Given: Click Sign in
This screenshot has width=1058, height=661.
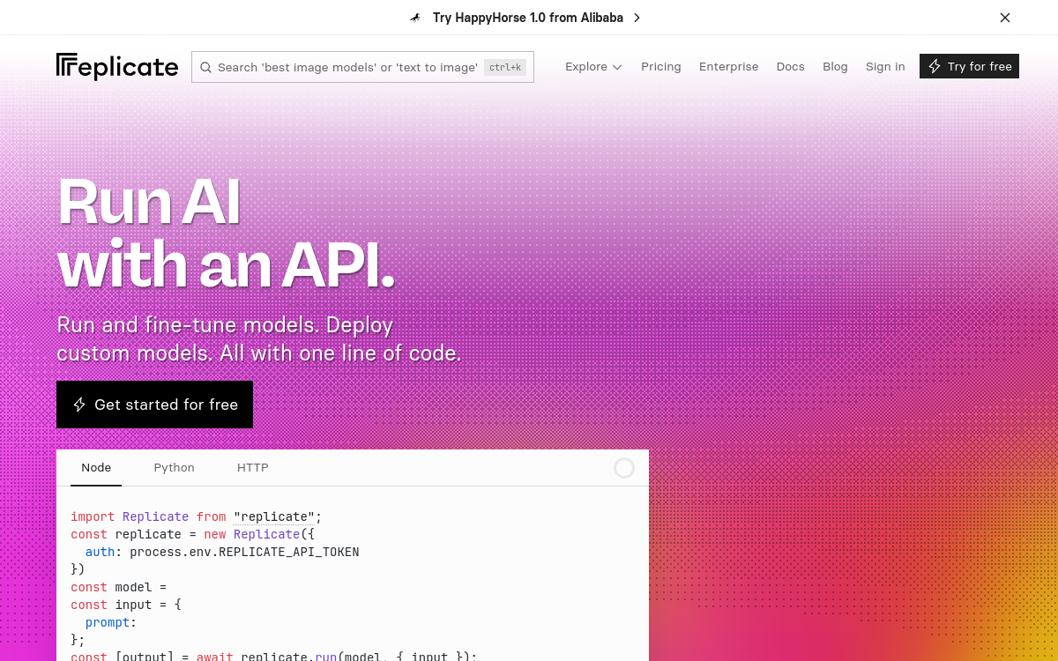Looking at the screenshot, I should coord(885,67).
